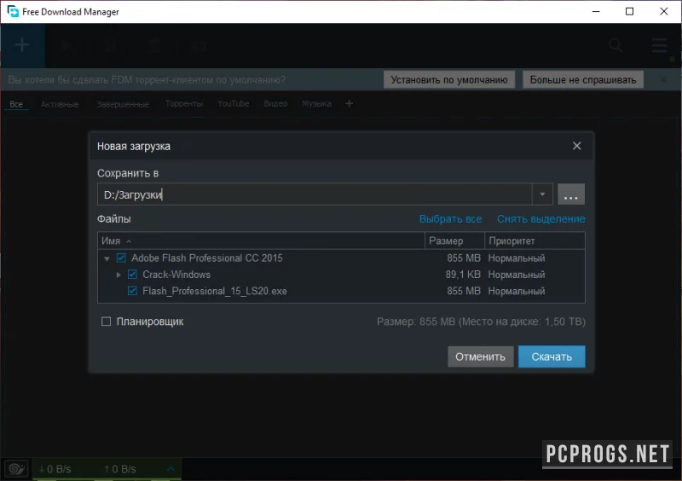Enable the Планировщик checkbox
Viewport: 682px width, 481px height.
coord(106,322)
